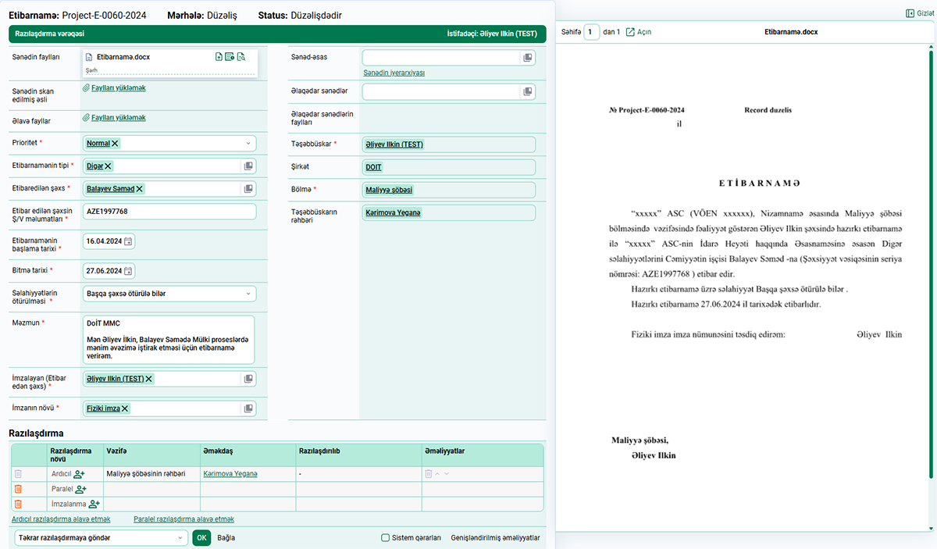Toggle the Sistem qərarları checkbox
The image size is (937, 549).
(x=385, y=537)
